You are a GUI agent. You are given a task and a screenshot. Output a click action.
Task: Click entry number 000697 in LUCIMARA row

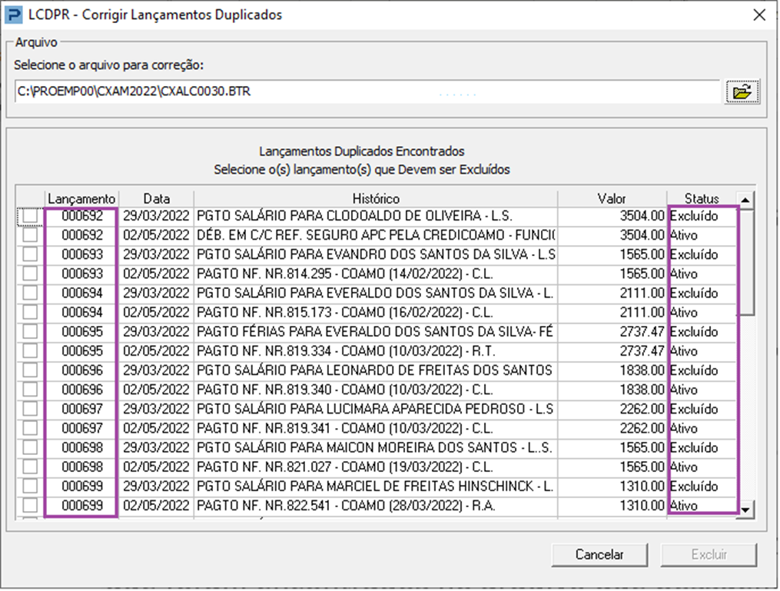click(x=82, y=409)
